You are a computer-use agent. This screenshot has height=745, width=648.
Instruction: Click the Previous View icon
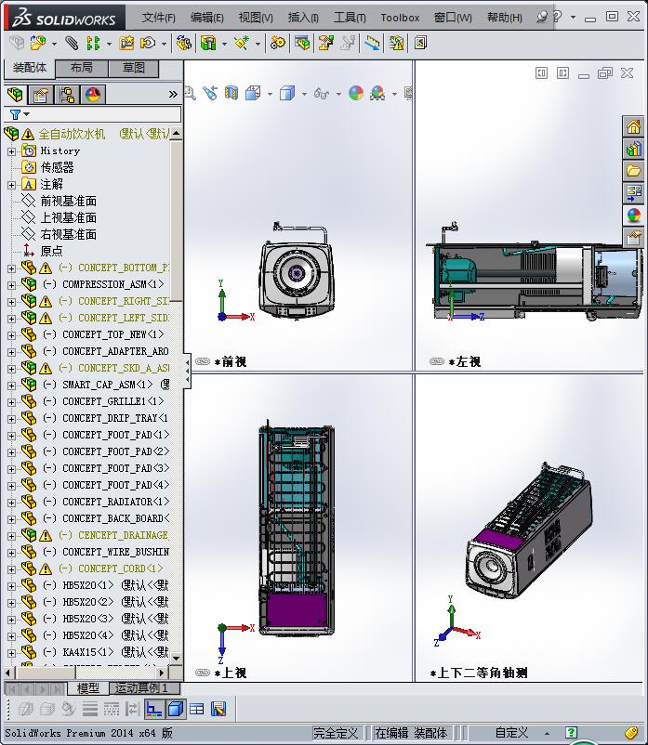(x=210, y=93)
